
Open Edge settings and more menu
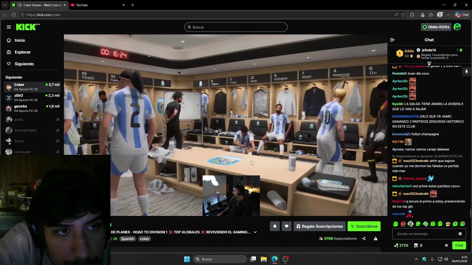click(x=448, y=15)
